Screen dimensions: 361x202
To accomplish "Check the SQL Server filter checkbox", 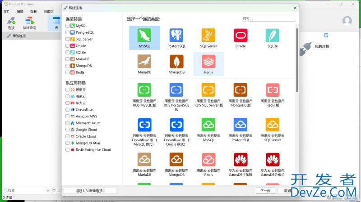I will pos(67,39).
